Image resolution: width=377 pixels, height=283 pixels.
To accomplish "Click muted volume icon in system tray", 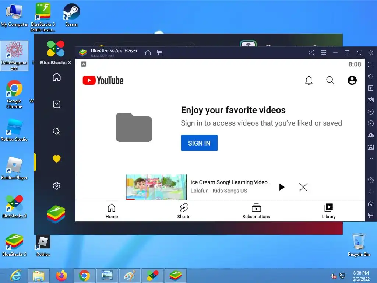I will coord(333,276).
